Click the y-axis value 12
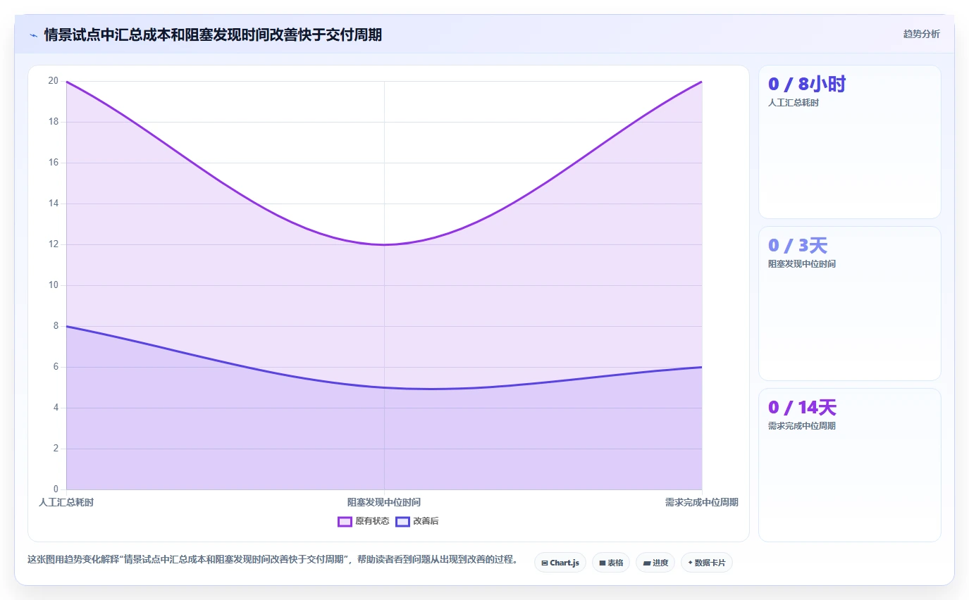This screenshot has width=969, height=600. point(53,244)
